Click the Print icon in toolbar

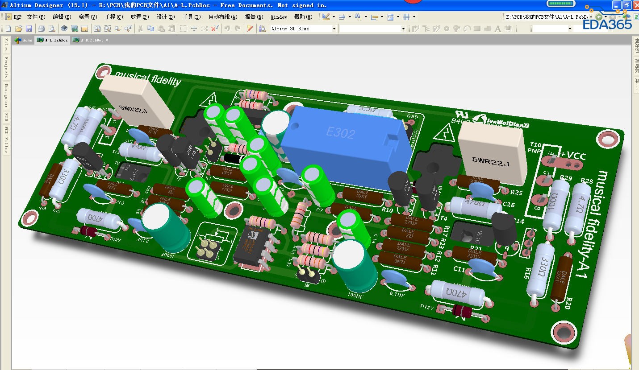(41, 29)
